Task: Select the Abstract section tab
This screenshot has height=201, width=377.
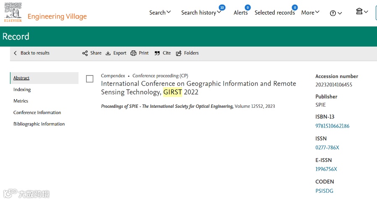Action: pyautogui.click(x=44, y=78)
